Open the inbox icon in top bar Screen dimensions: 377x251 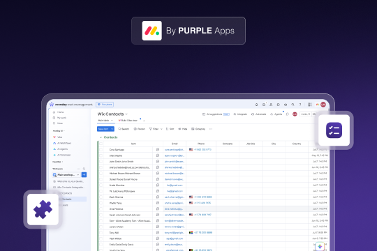(264, 105)
